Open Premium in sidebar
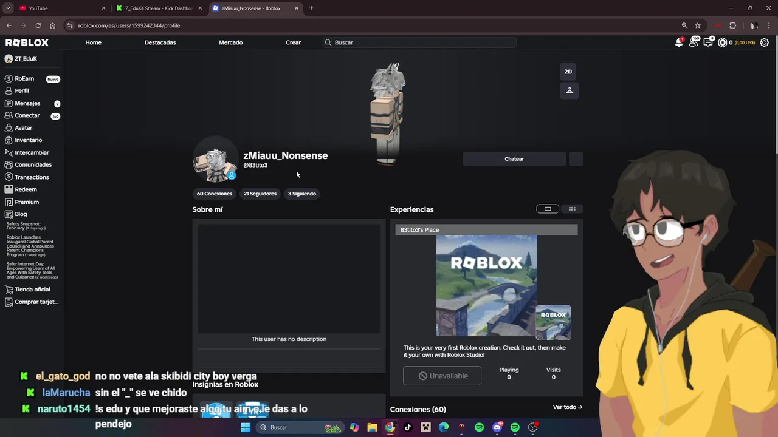 [27, 202]
